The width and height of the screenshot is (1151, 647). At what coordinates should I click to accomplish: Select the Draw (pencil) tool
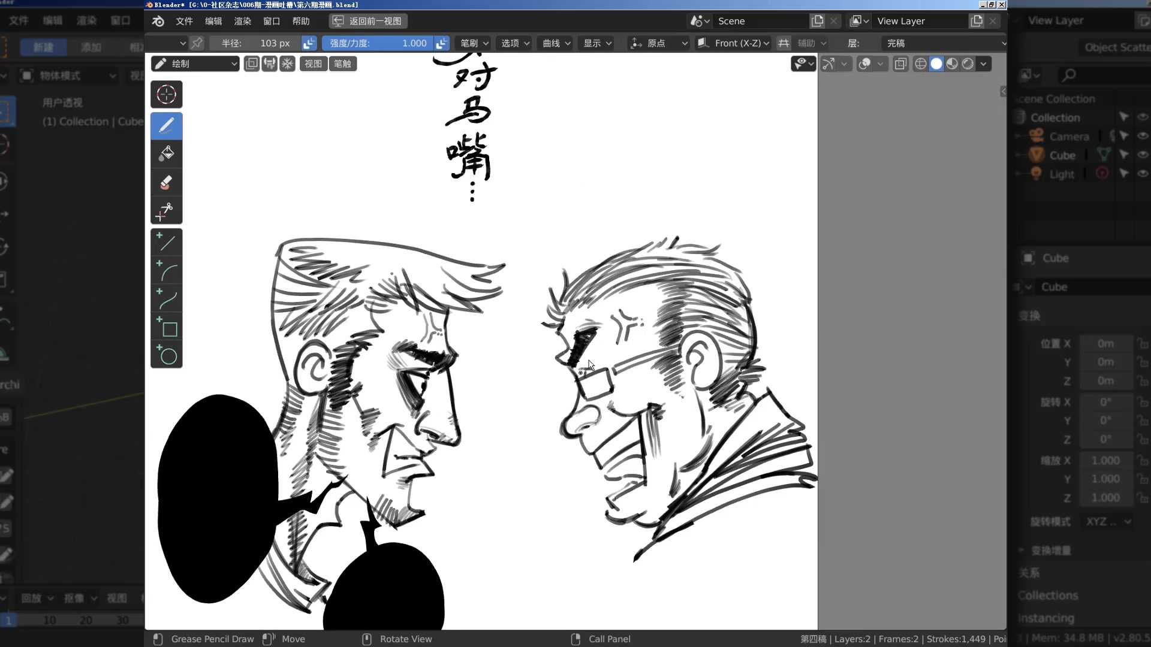tap(167, 125)
